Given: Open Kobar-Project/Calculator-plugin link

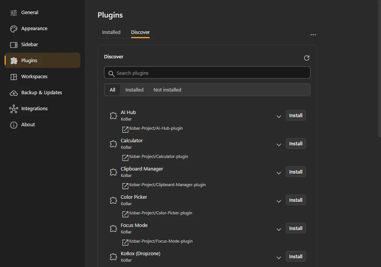Looking at the screenshot, I should pyautogui.click(x=158, y=156).
